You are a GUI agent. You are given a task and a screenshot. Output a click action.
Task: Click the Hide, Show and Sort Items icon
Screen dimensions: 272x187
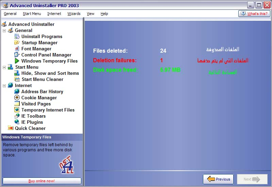[x=17, y=73]
